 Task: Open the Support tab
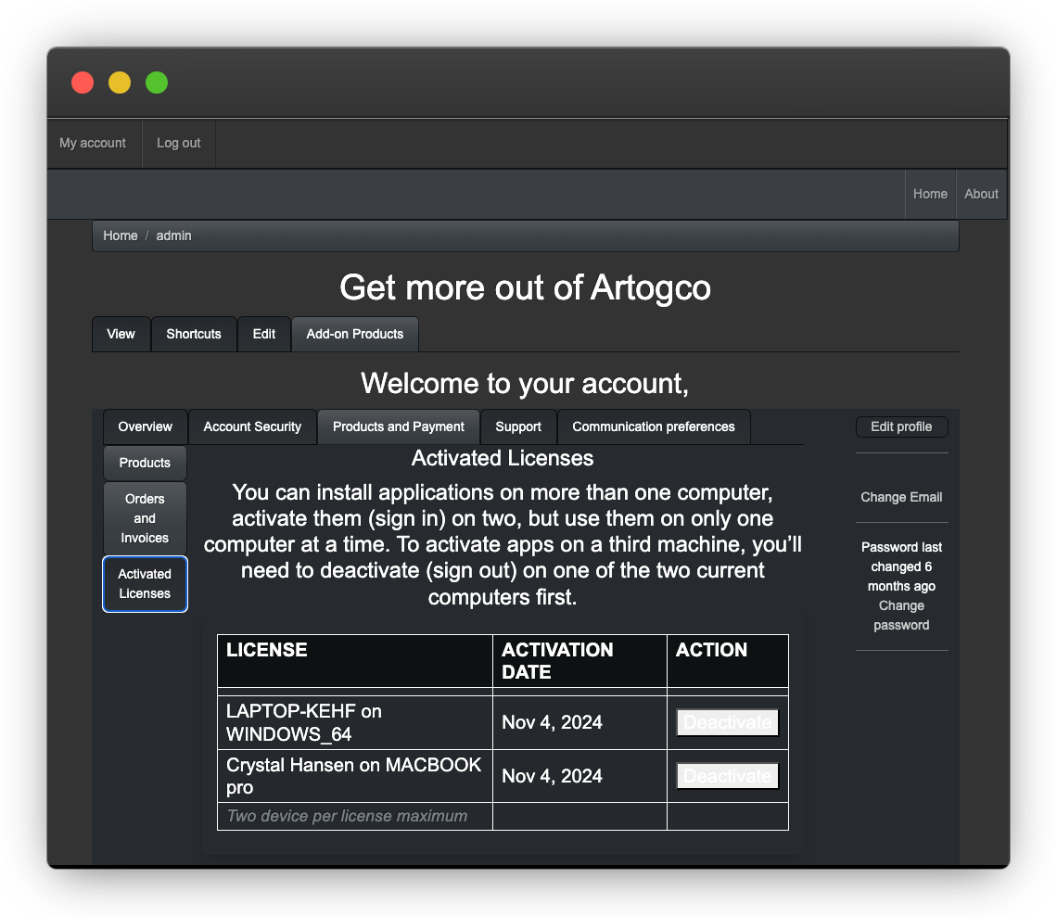tap(518, 426)
